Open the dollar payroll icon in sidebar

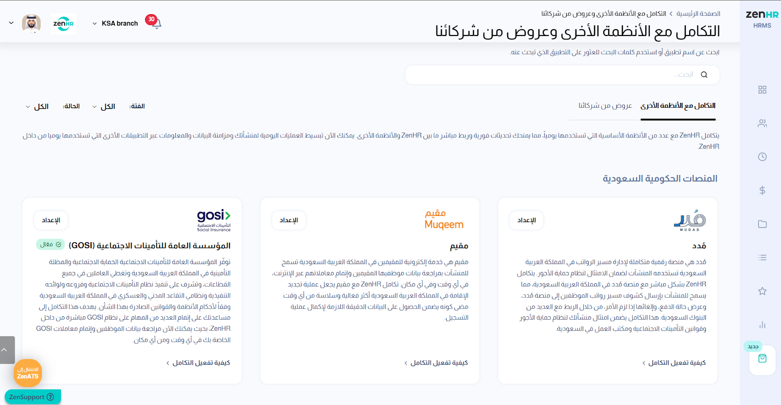pos(762,191)
